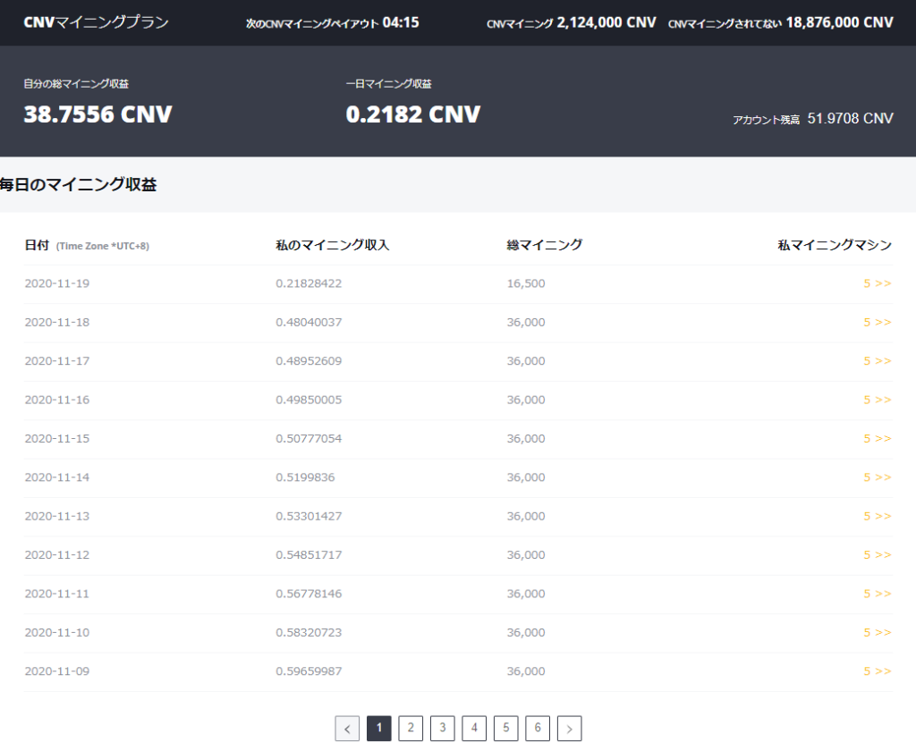Screen dimensions: 916x751
Task: Open mining machines link for 2020-11-10
Action: pyautogui.click(x=878, y=632)
